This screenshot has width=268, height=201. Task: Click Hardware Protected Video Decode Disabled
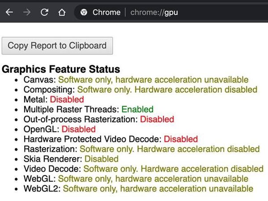point(181,139)
